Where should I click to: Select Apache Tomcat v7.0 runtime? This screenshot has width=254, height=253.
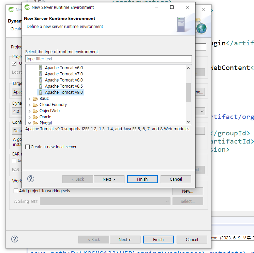coord(64,74)
